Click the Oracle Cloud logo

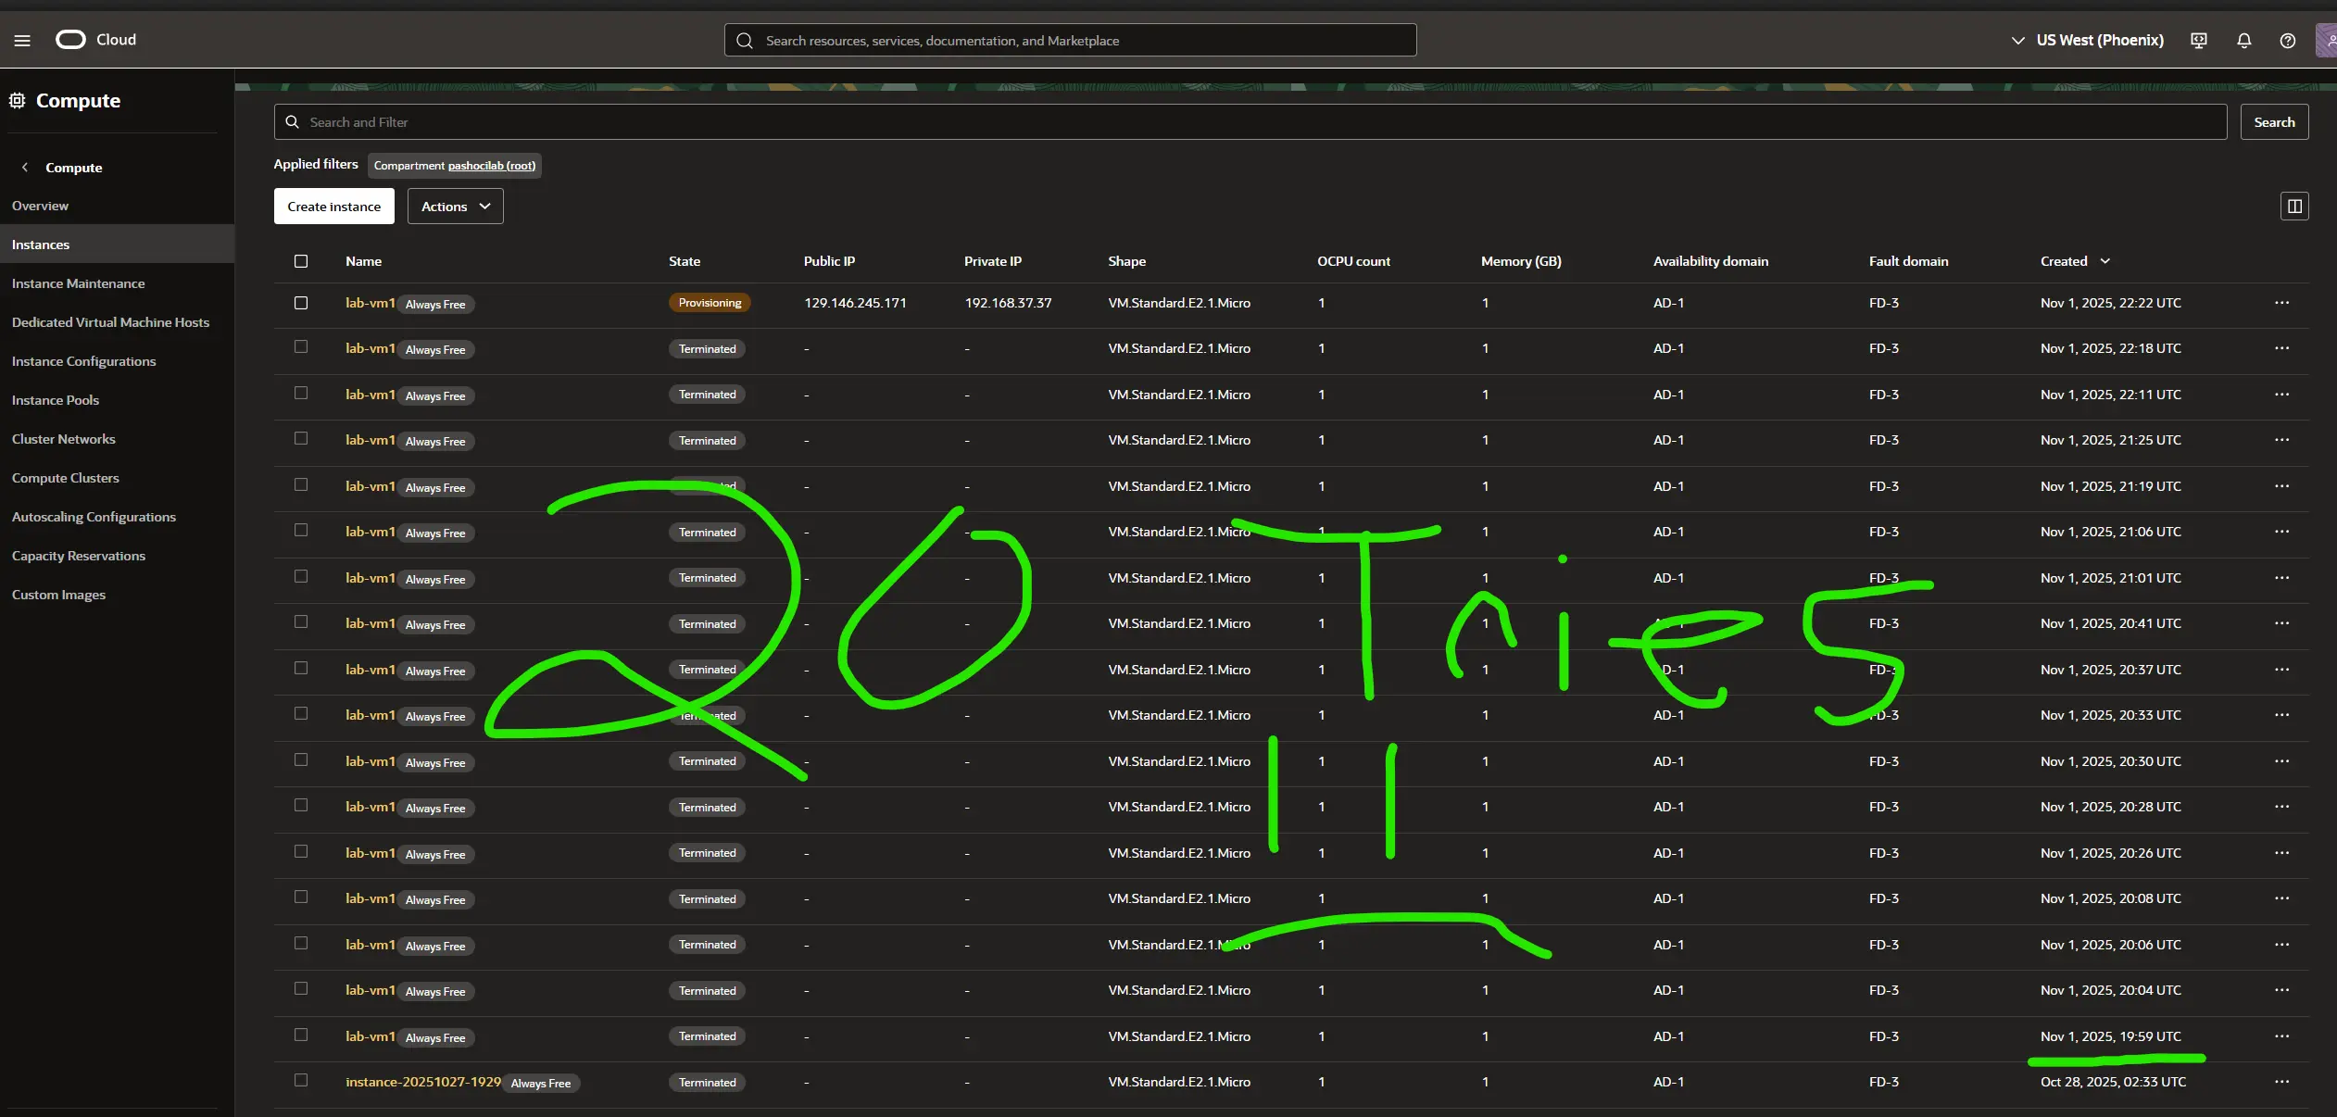pos(70,39)
